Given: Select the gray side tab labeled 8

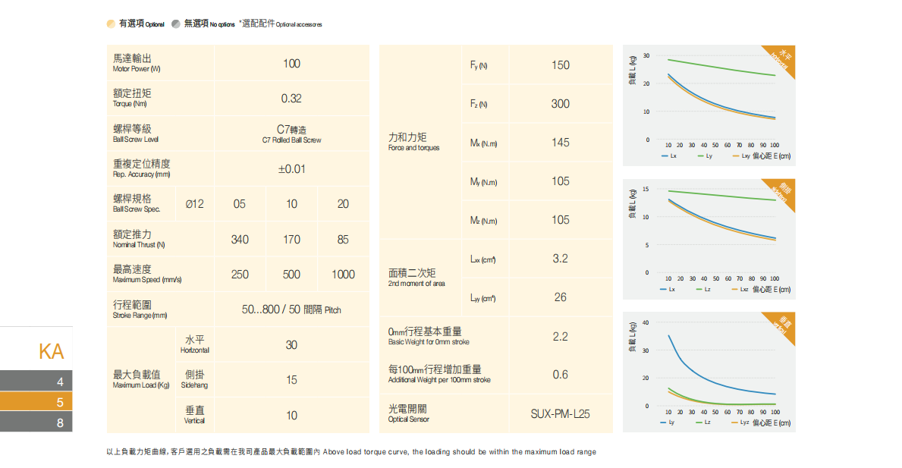Looking at the screenshot, I should point(36,422).
